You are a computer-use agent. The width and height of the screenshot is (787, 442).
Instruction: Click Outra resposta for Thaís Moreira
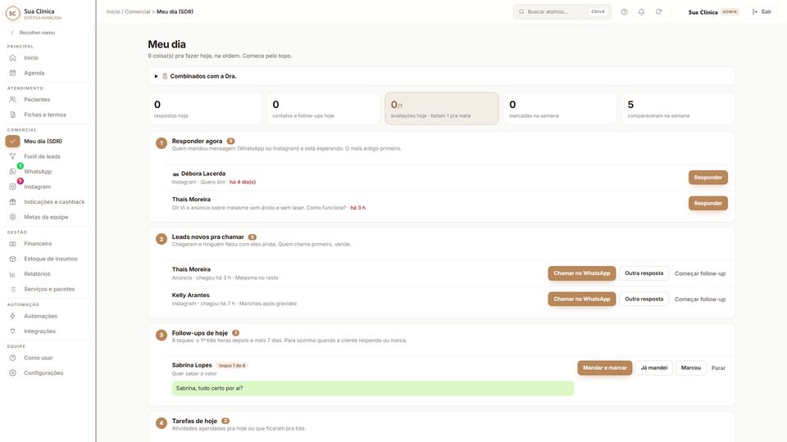coord(644,273)
